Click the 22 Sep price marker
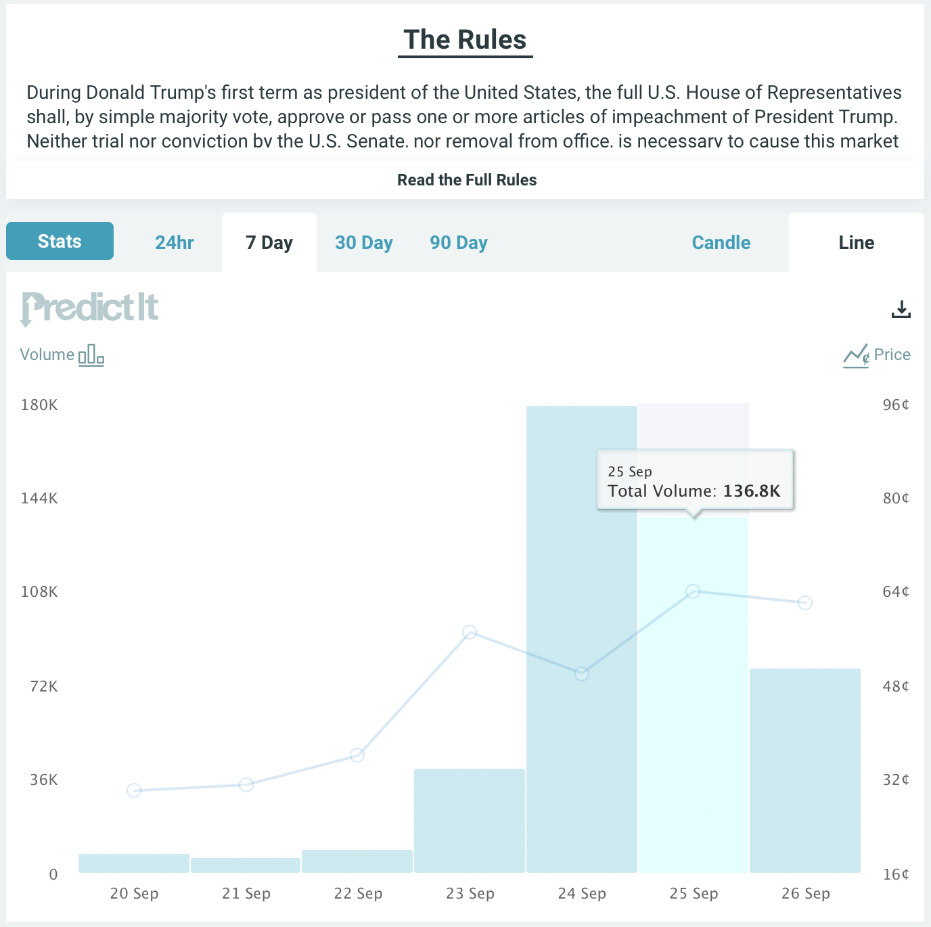Viewport: 931px width, 927px height. (x=357, y=755)
